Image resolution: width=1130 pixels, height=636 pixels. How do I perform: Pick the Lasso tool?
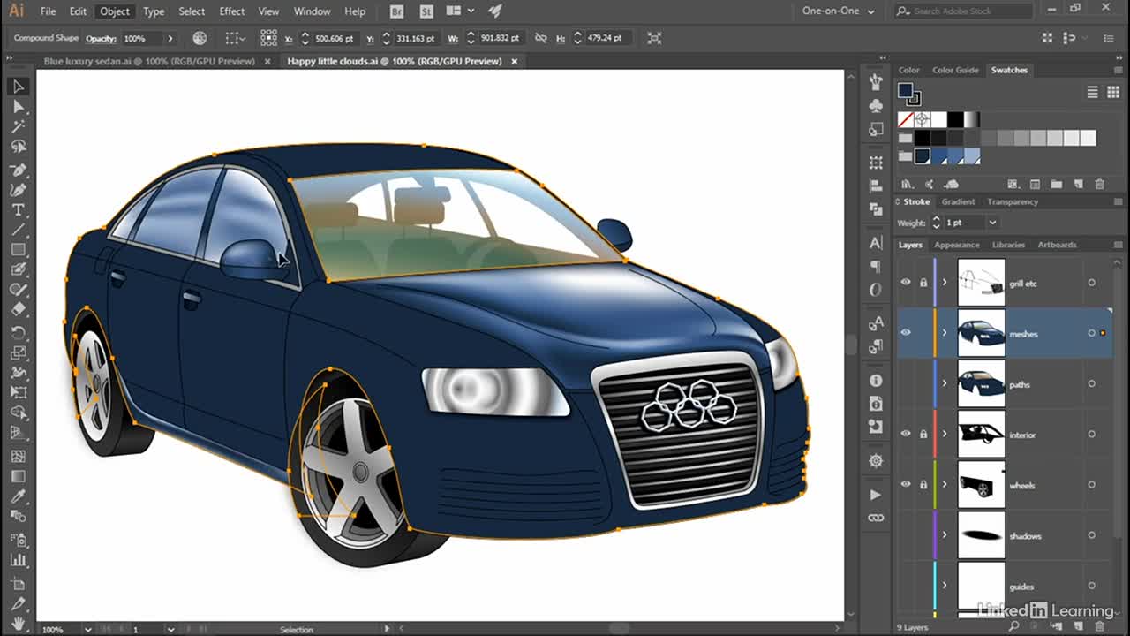tap(18, 148)
